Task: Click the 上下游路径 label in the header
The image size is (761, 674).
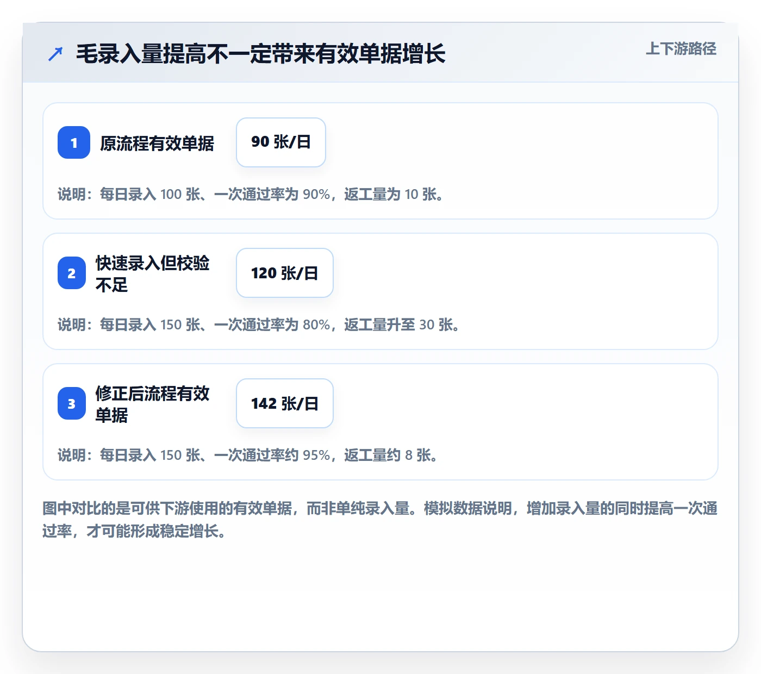Action: tap(681, 49)
